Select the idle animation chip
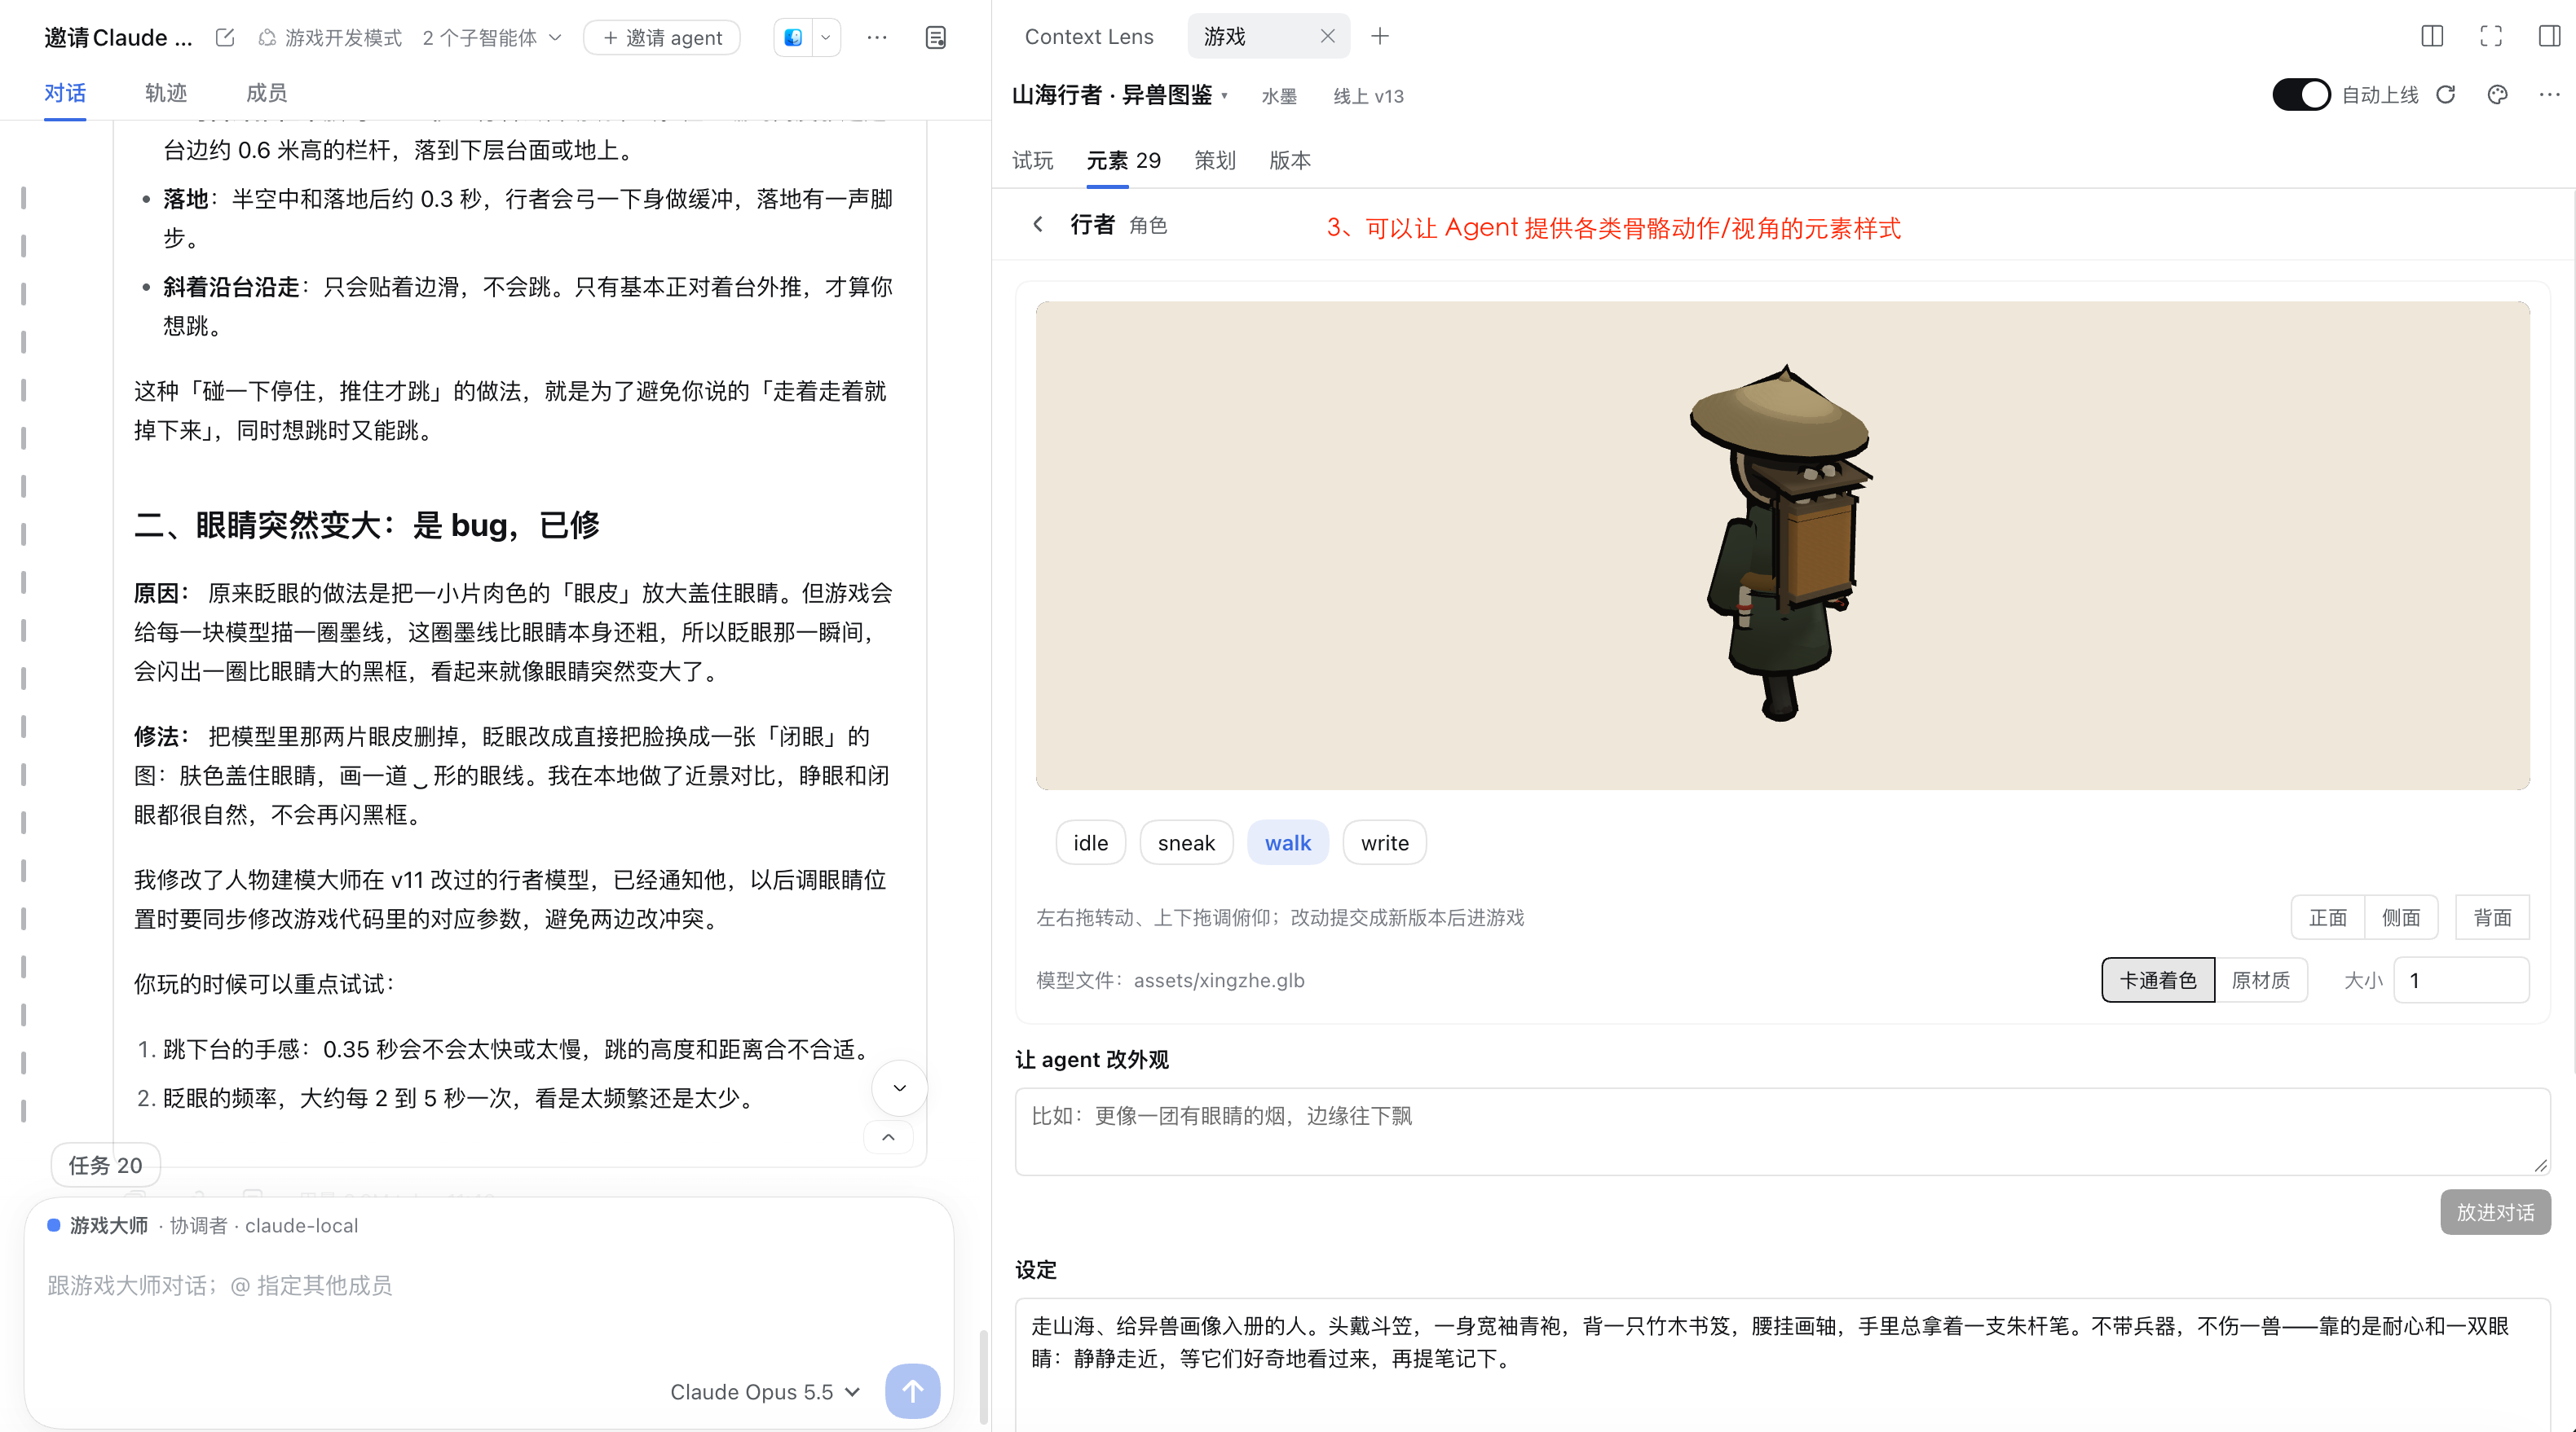Viewport: 2576px width, 1432px height. coord(1090,842)
